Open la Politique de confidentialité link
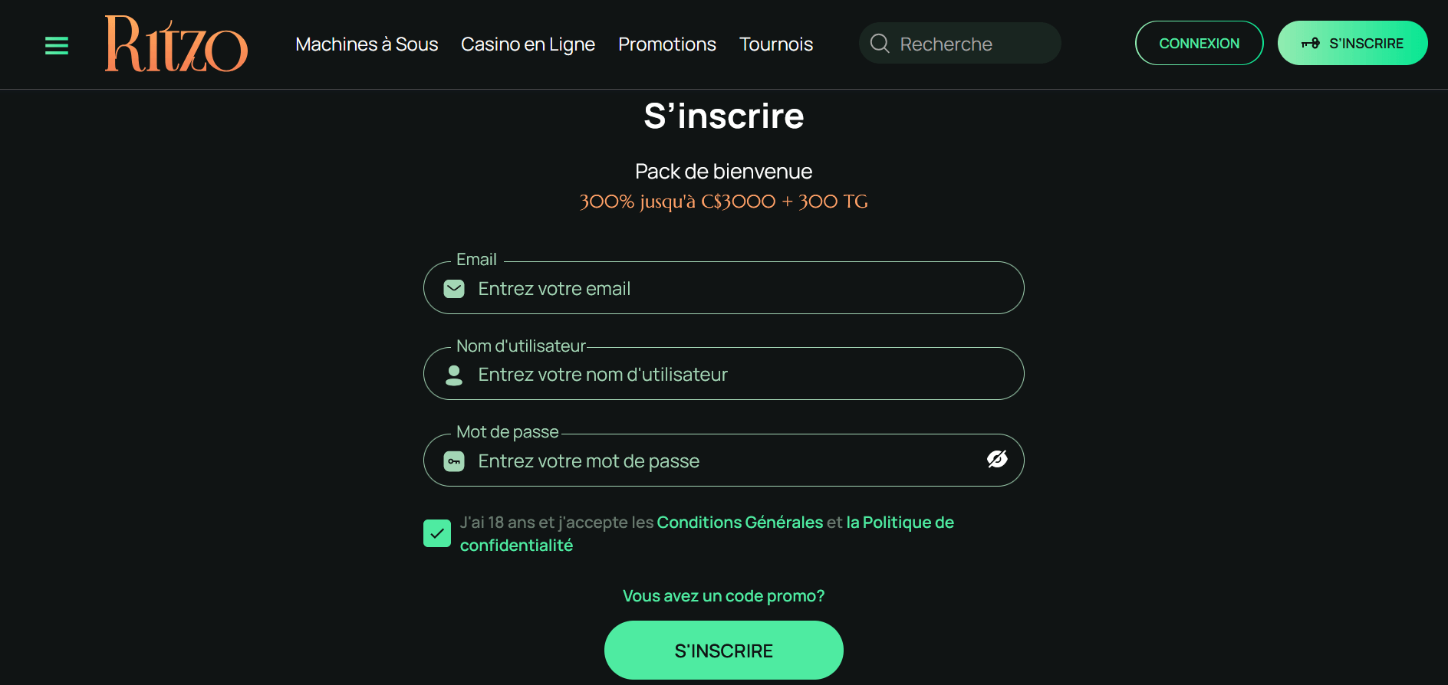The width and height of the screenshot is (1448, 685). click(900, 523)
